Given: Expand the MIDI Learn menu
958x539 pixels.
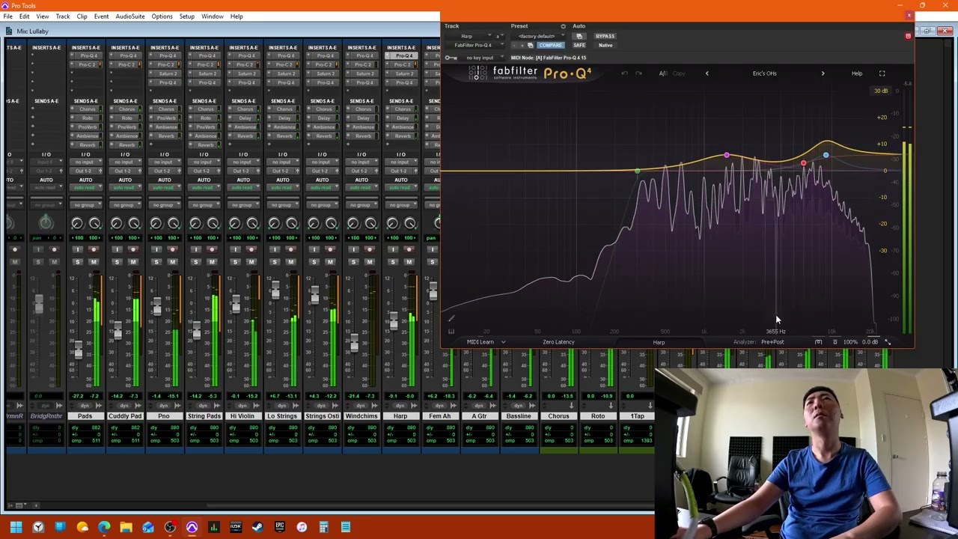Looking at the screenshot, I should tap(486, 342).
